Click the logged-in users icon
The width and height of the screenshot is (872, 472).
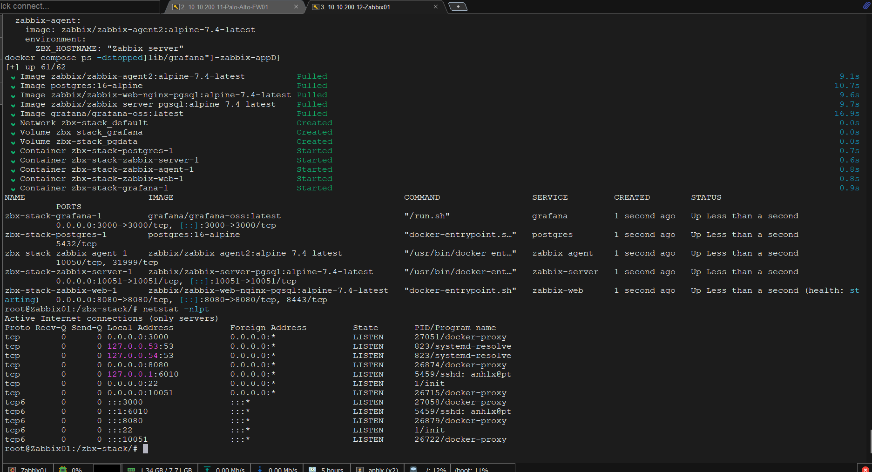(360, 469)
